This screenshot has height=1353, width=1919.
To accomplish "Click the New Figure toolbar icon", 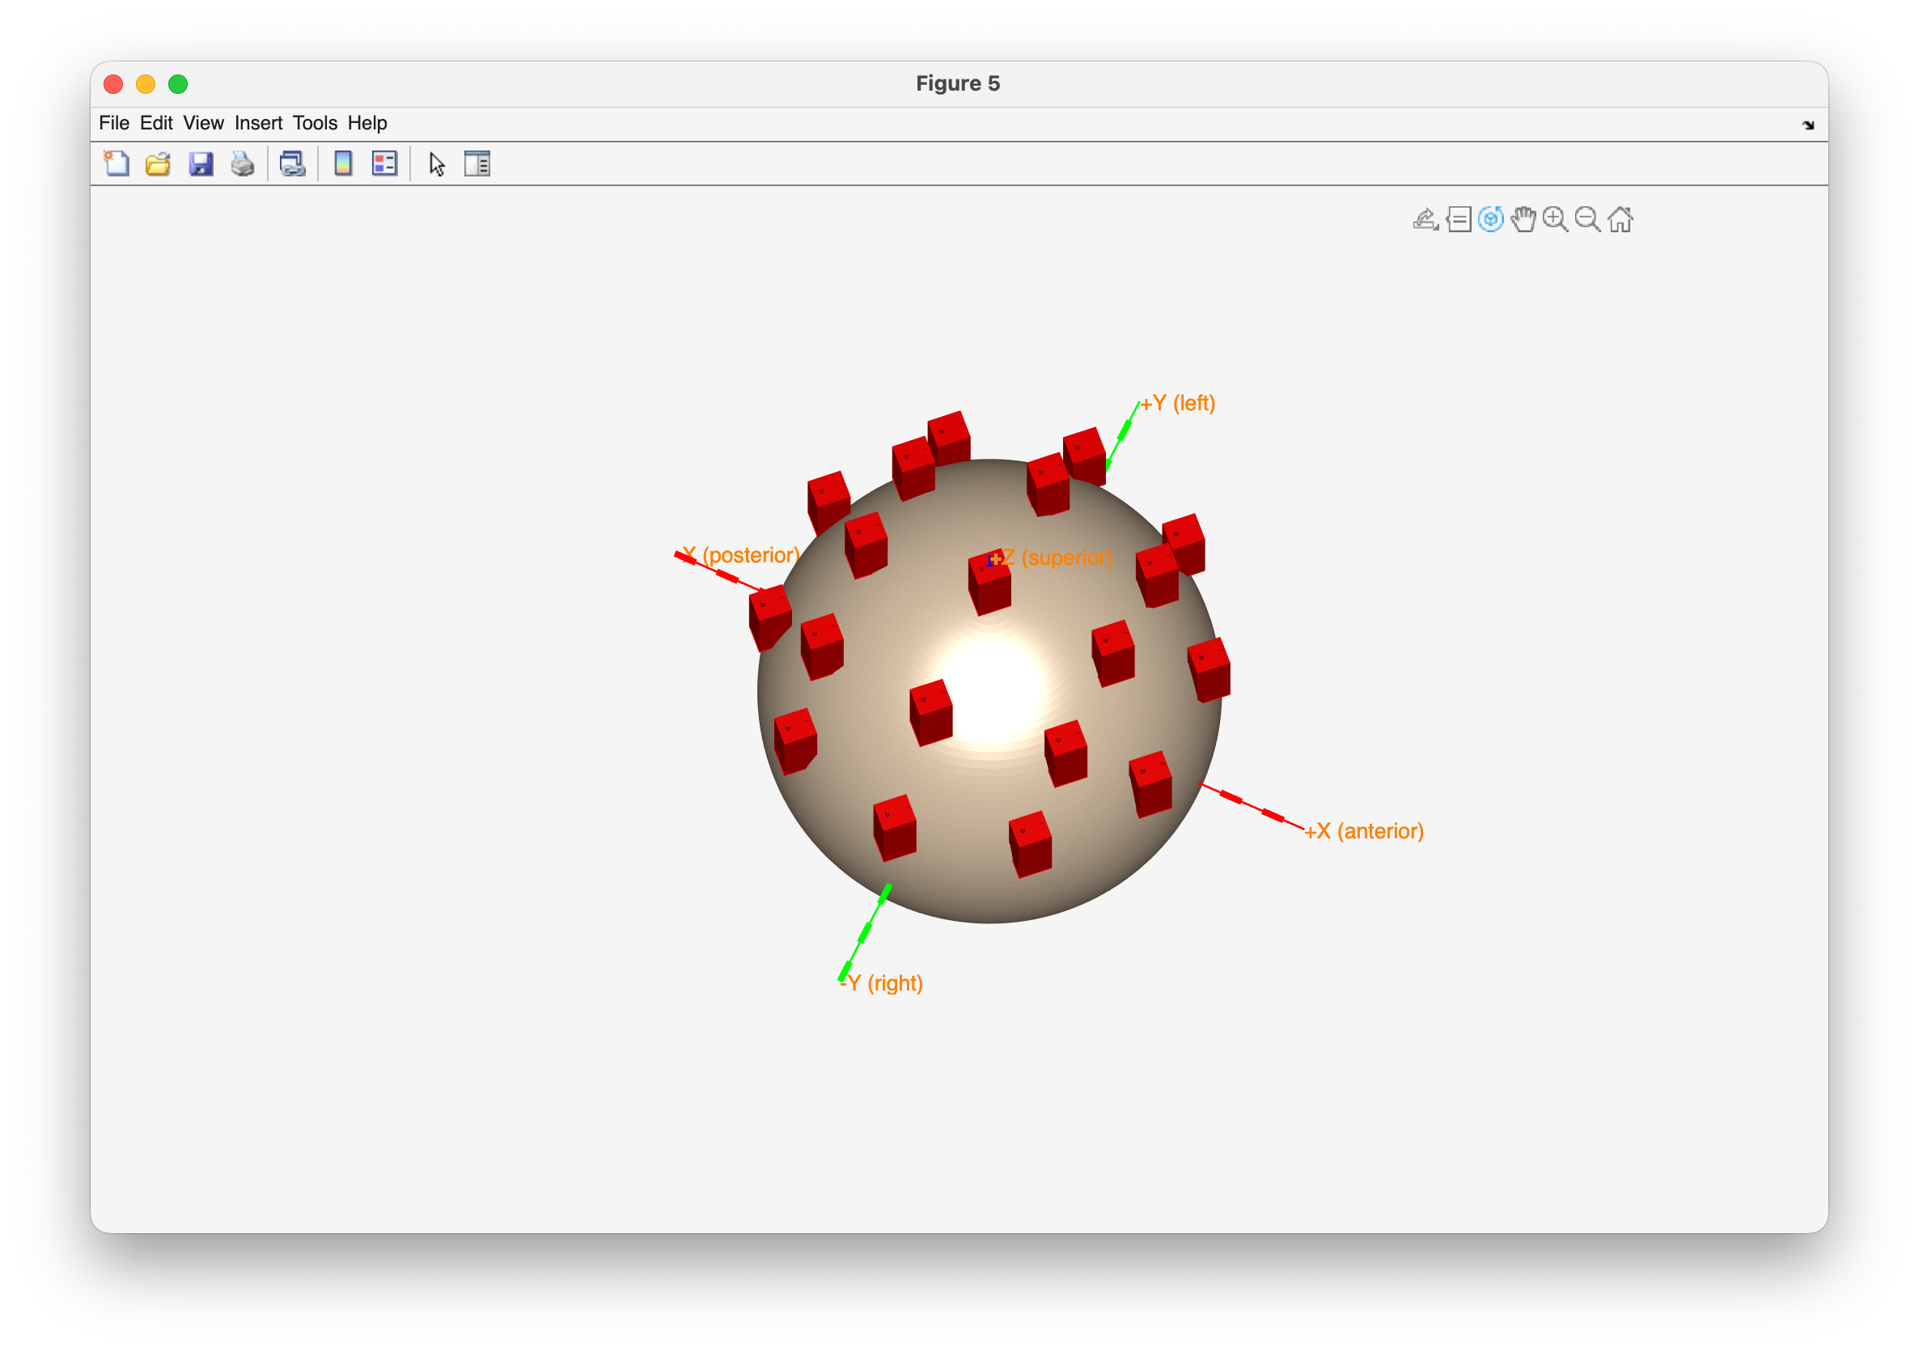I will [x=116, y=163].
